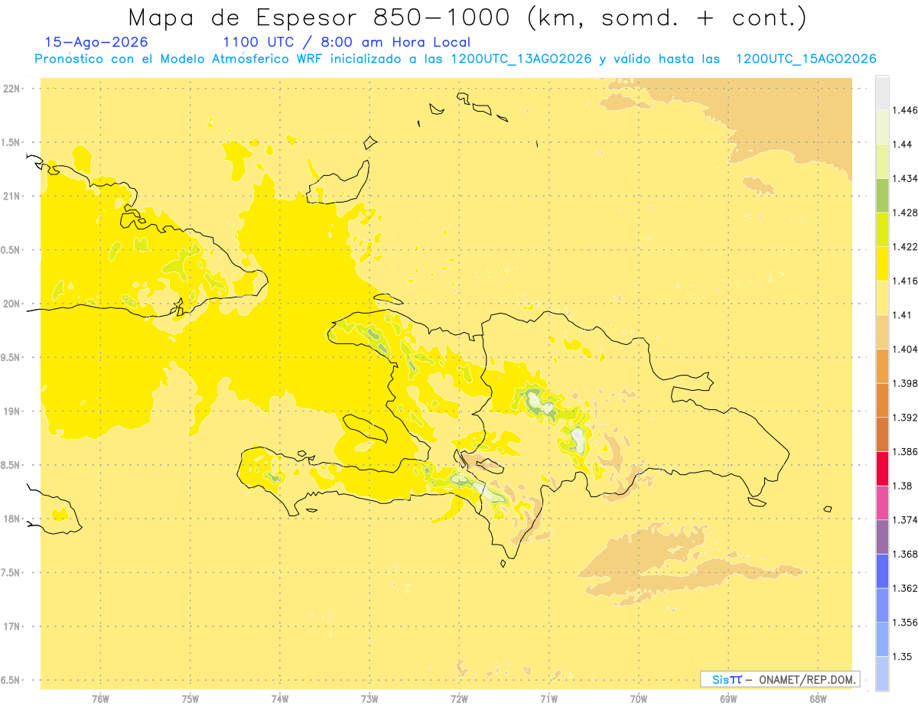Click the '1.416' colorbar value
This screenshot has height=709, width=918.
point(906,281)
